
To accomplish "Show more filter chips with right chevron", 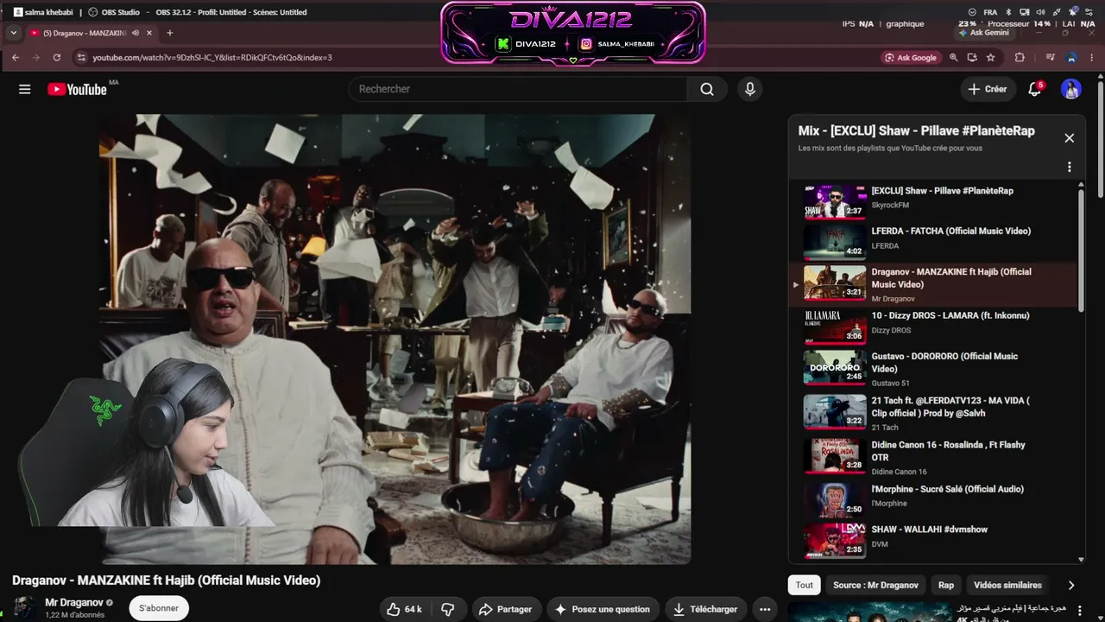I will [x=1071, y=585].
